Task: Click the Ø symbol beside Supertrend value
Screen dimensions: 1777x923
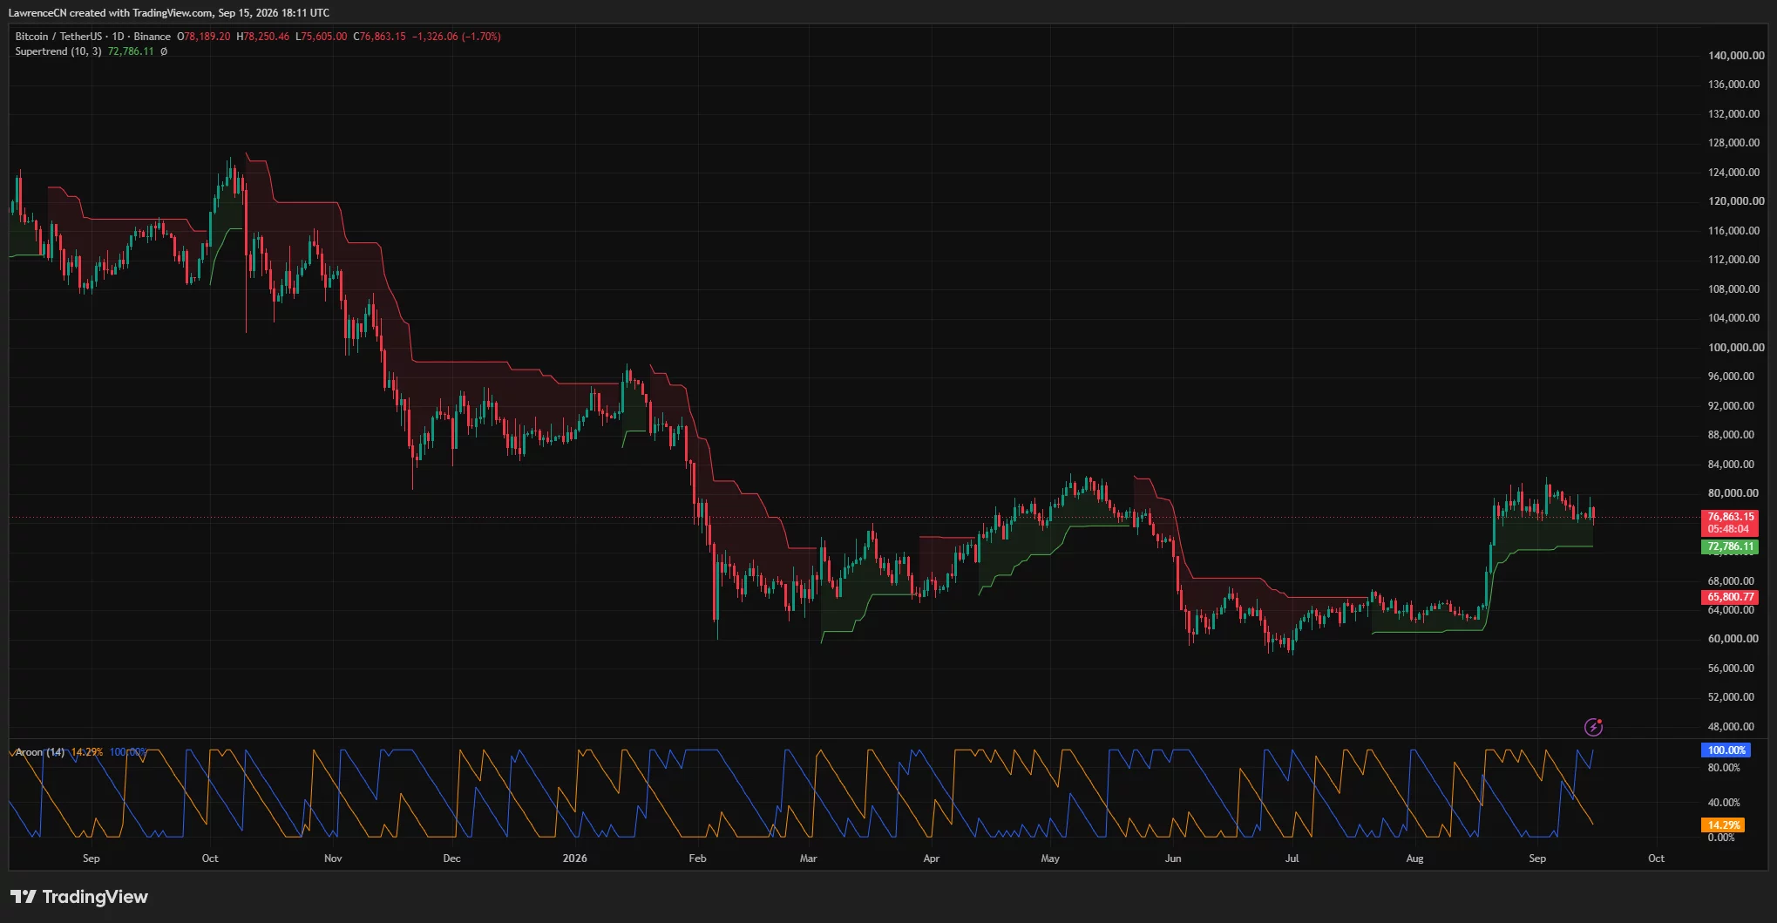Action: 164,51
